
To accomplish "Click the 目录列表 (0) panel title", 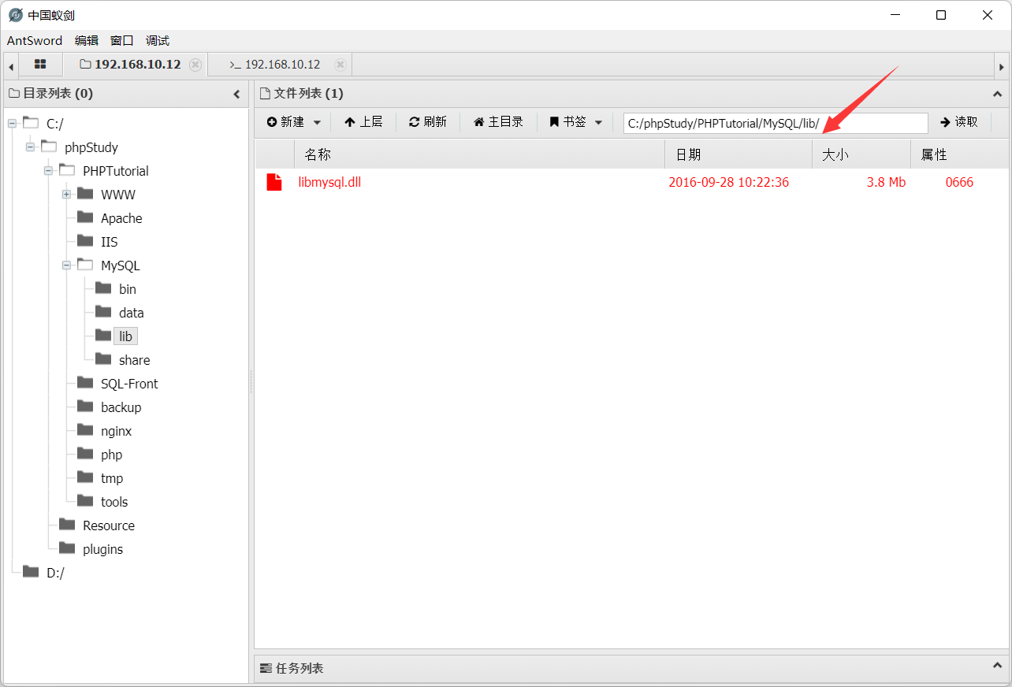I will point(58,94).
